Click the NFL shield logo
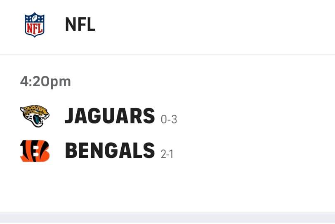Screen dimensions: 335x224 click(x=34, y=25)
